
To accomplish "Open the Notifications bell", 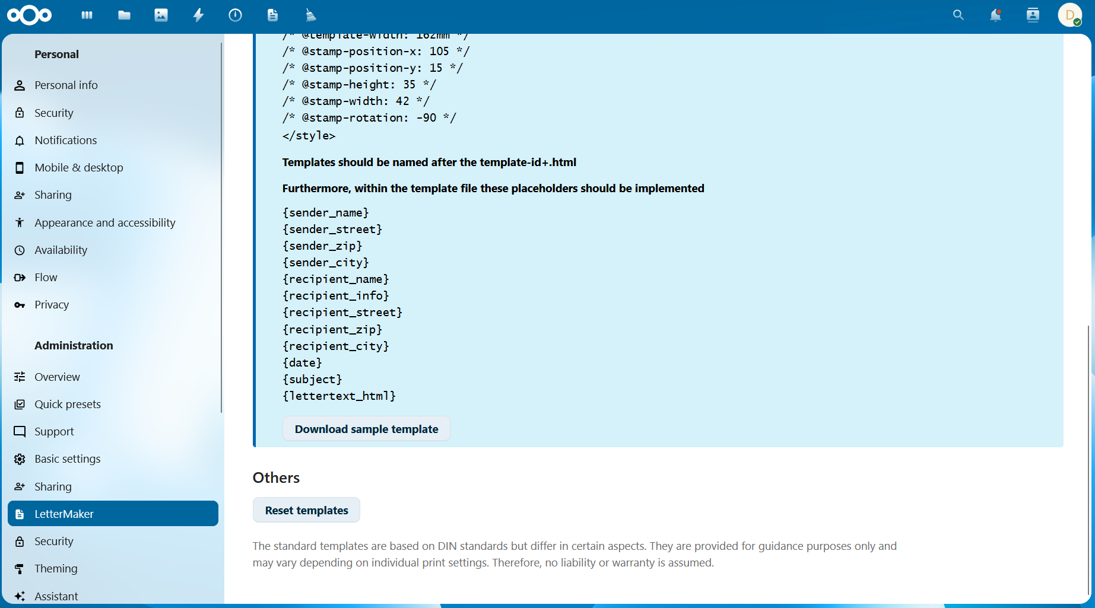I will coord(995,15).
